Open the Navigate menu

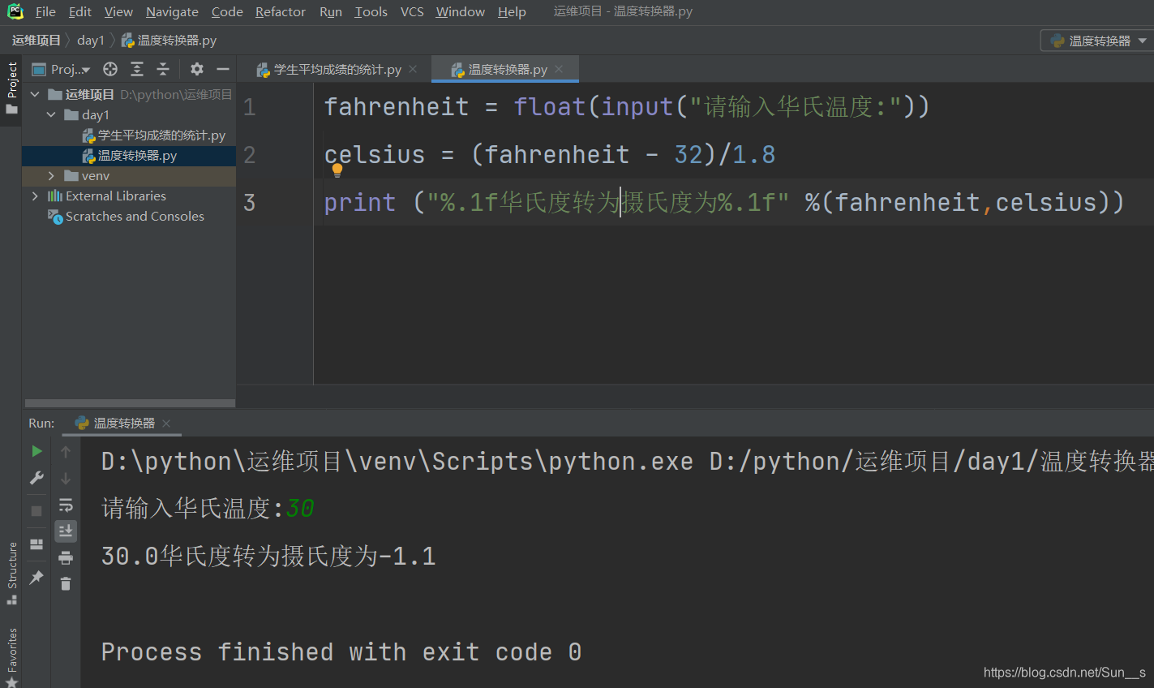point(172,11)
